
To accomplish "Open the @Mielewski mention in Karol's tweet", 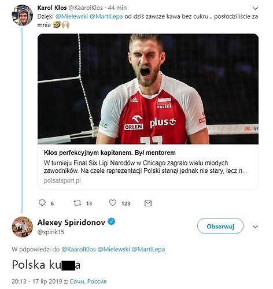I will point(72,16).
